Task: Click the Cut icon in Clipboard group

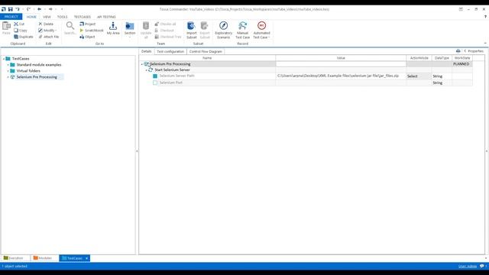Action: [16, 24]
